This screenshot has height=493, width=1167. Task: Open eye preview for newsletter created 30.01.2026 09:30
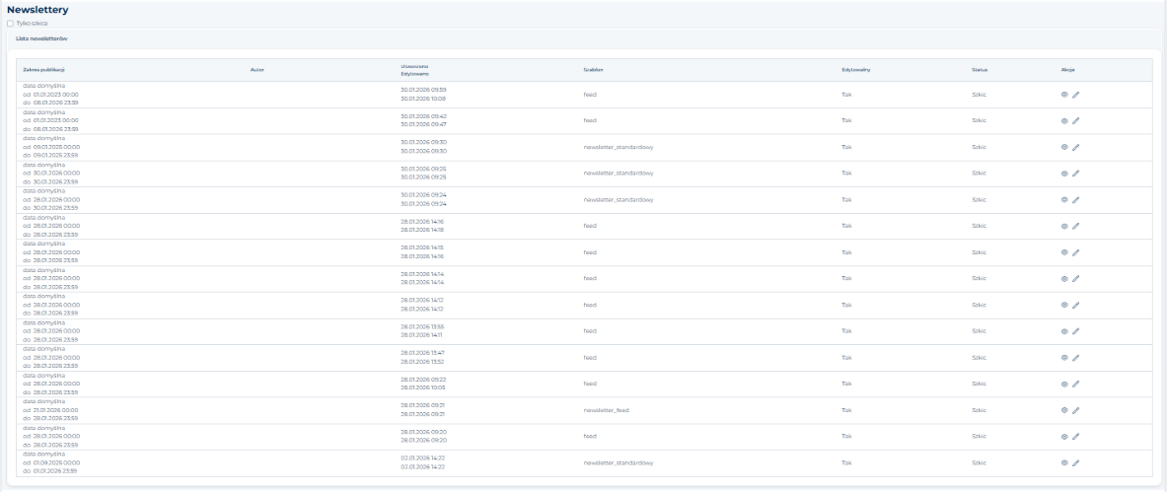coord(1064,147)
